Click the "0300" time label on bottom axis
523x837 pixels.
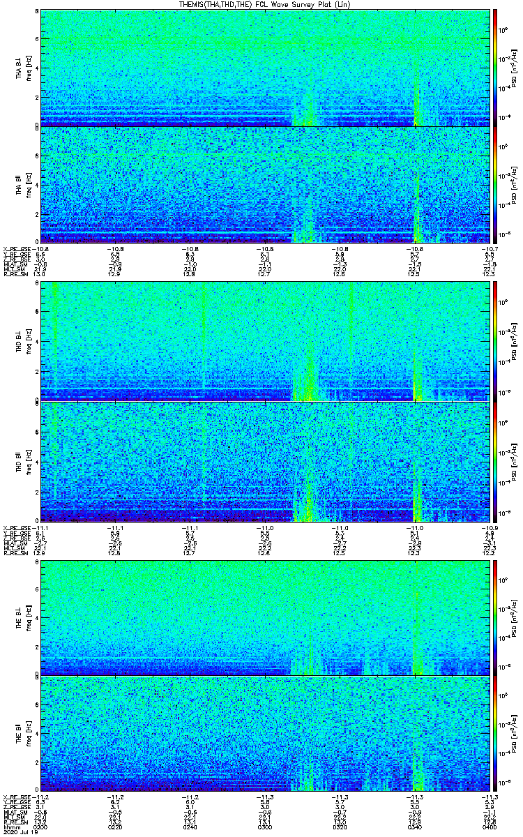tap(265, 827)
